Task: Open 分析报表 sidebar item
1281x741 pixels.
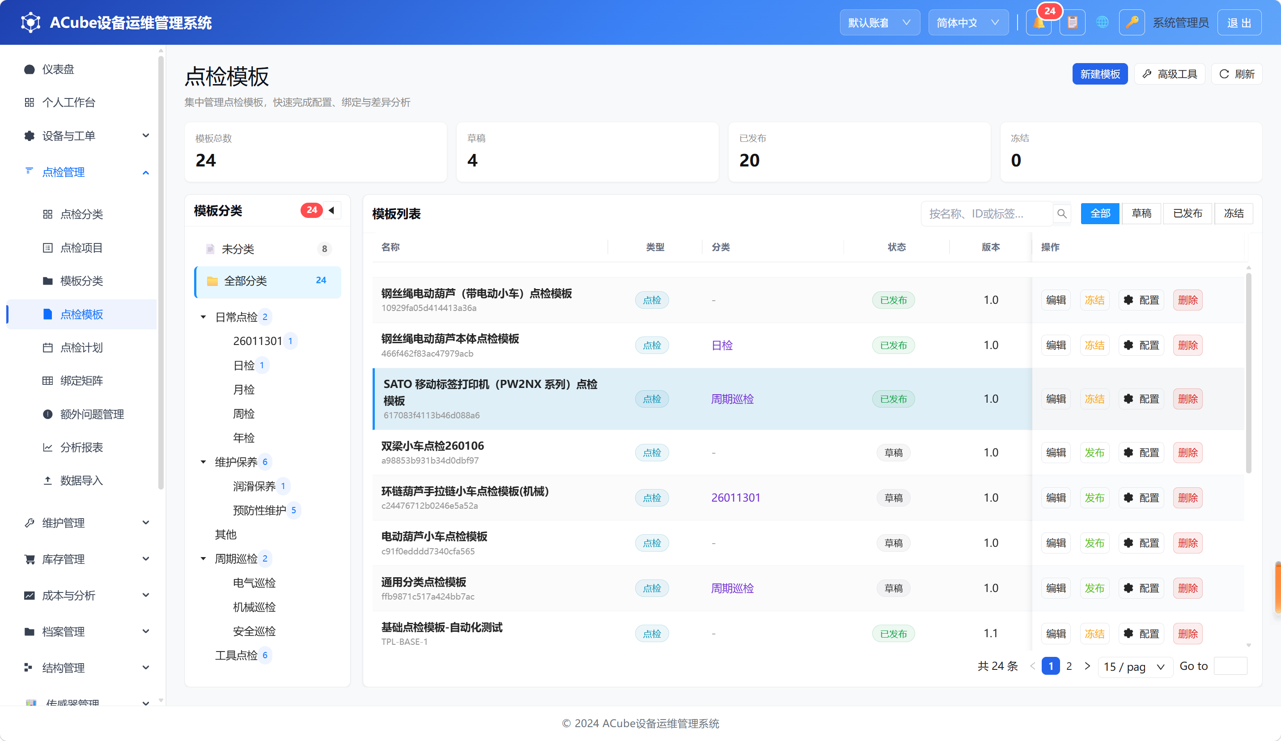Action: 81,447
